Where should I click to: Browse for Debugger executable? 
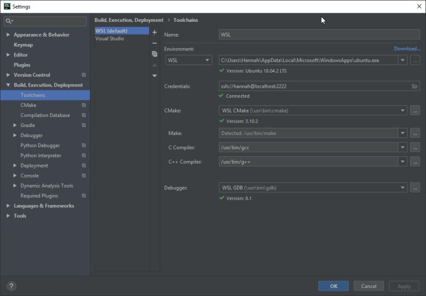pyautogui.click(x=415, y=188)
